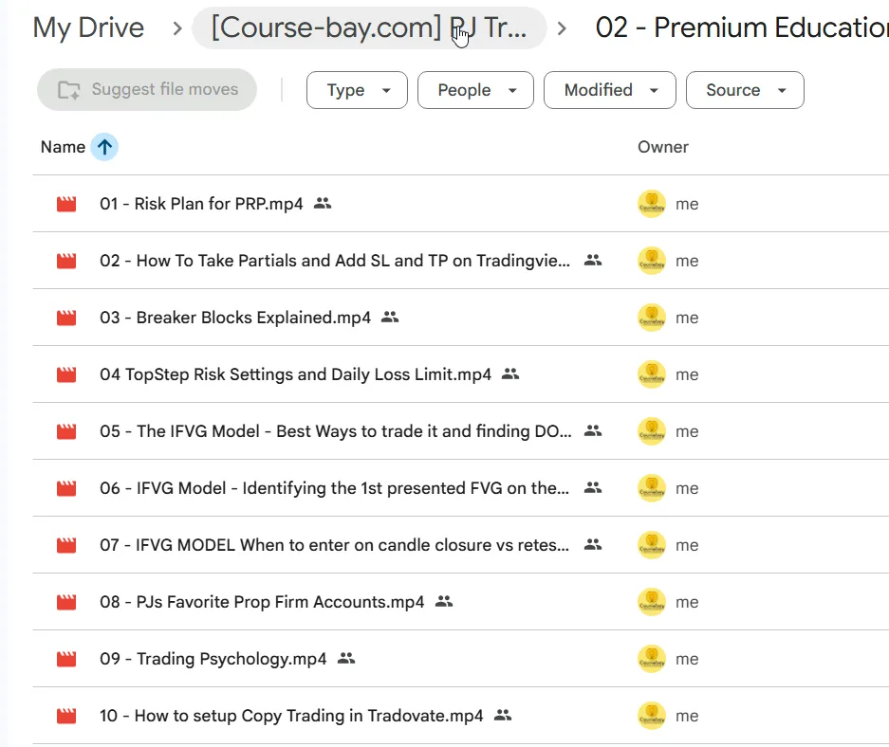Open the Modified filter dropdown
The image size is (889, 747).
[x=610, y=90]
